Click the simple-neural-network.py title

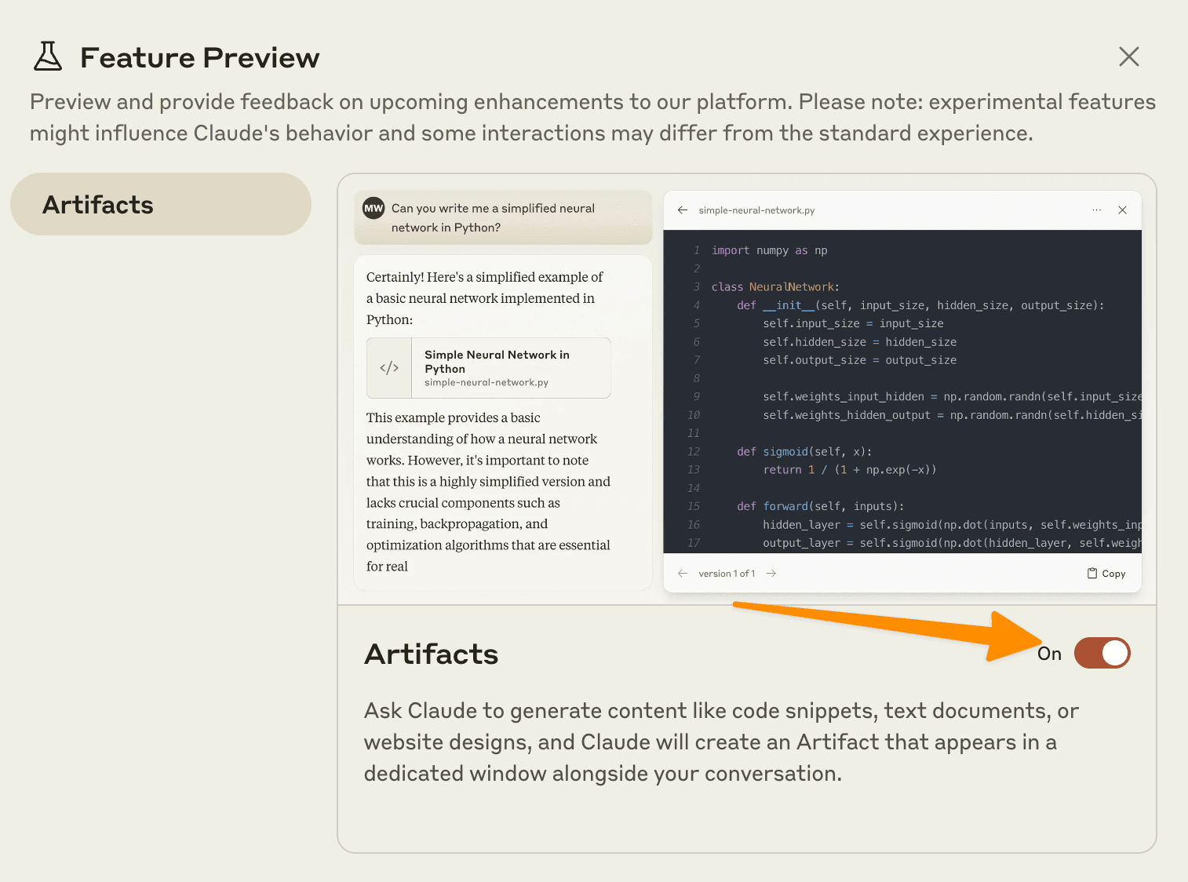[x=755, y=210]
